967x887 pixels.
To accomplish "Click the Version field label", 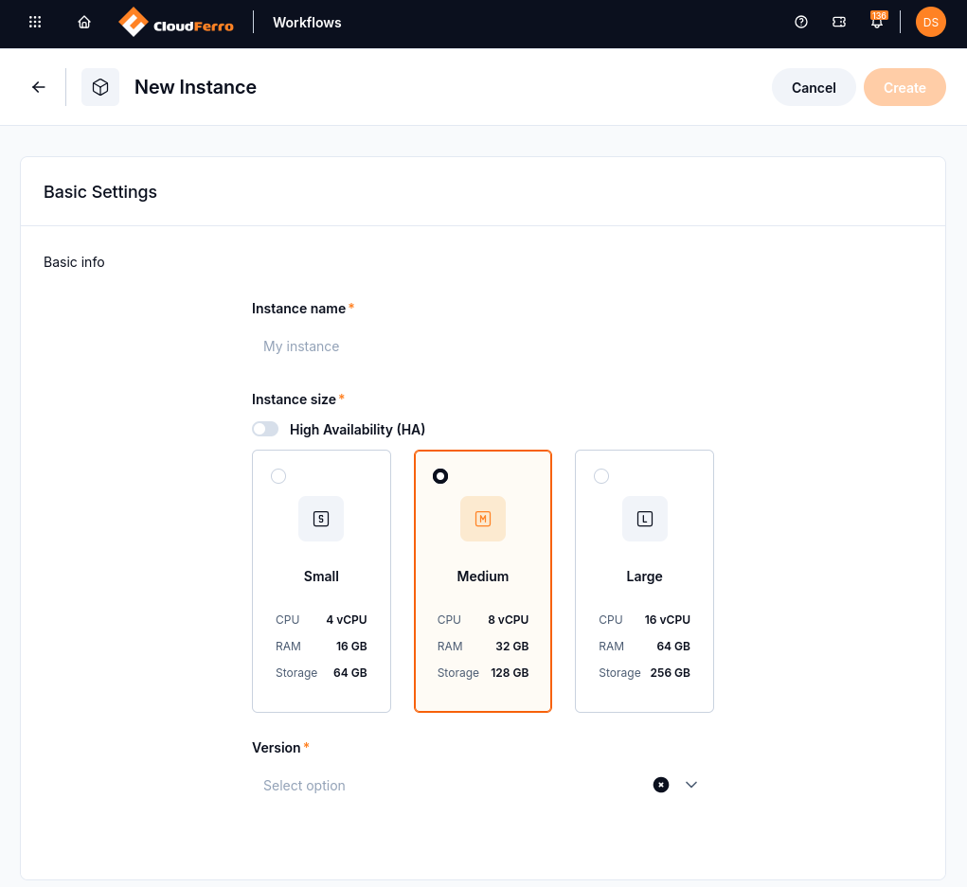I will pyautogui.click(x=277, y=748).
